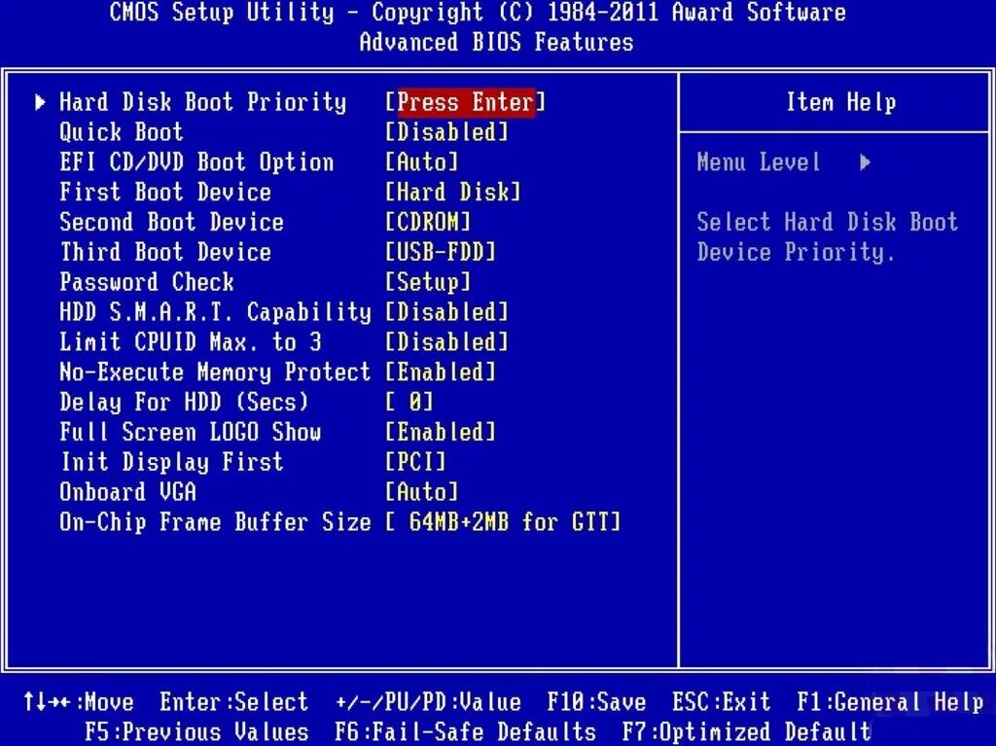Select Password Check label
This screenshot has height=746, width=996.
pyautogui.click(x=147, y=282)
